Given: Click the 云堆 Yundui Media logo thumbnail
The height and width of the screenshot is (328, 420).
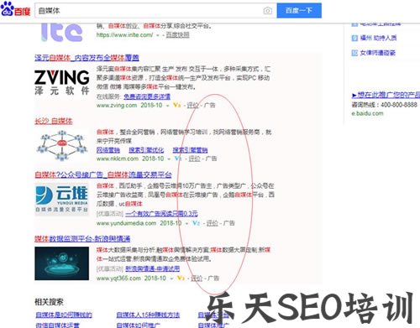Looking at the screenshot, I should coord(62,199).
